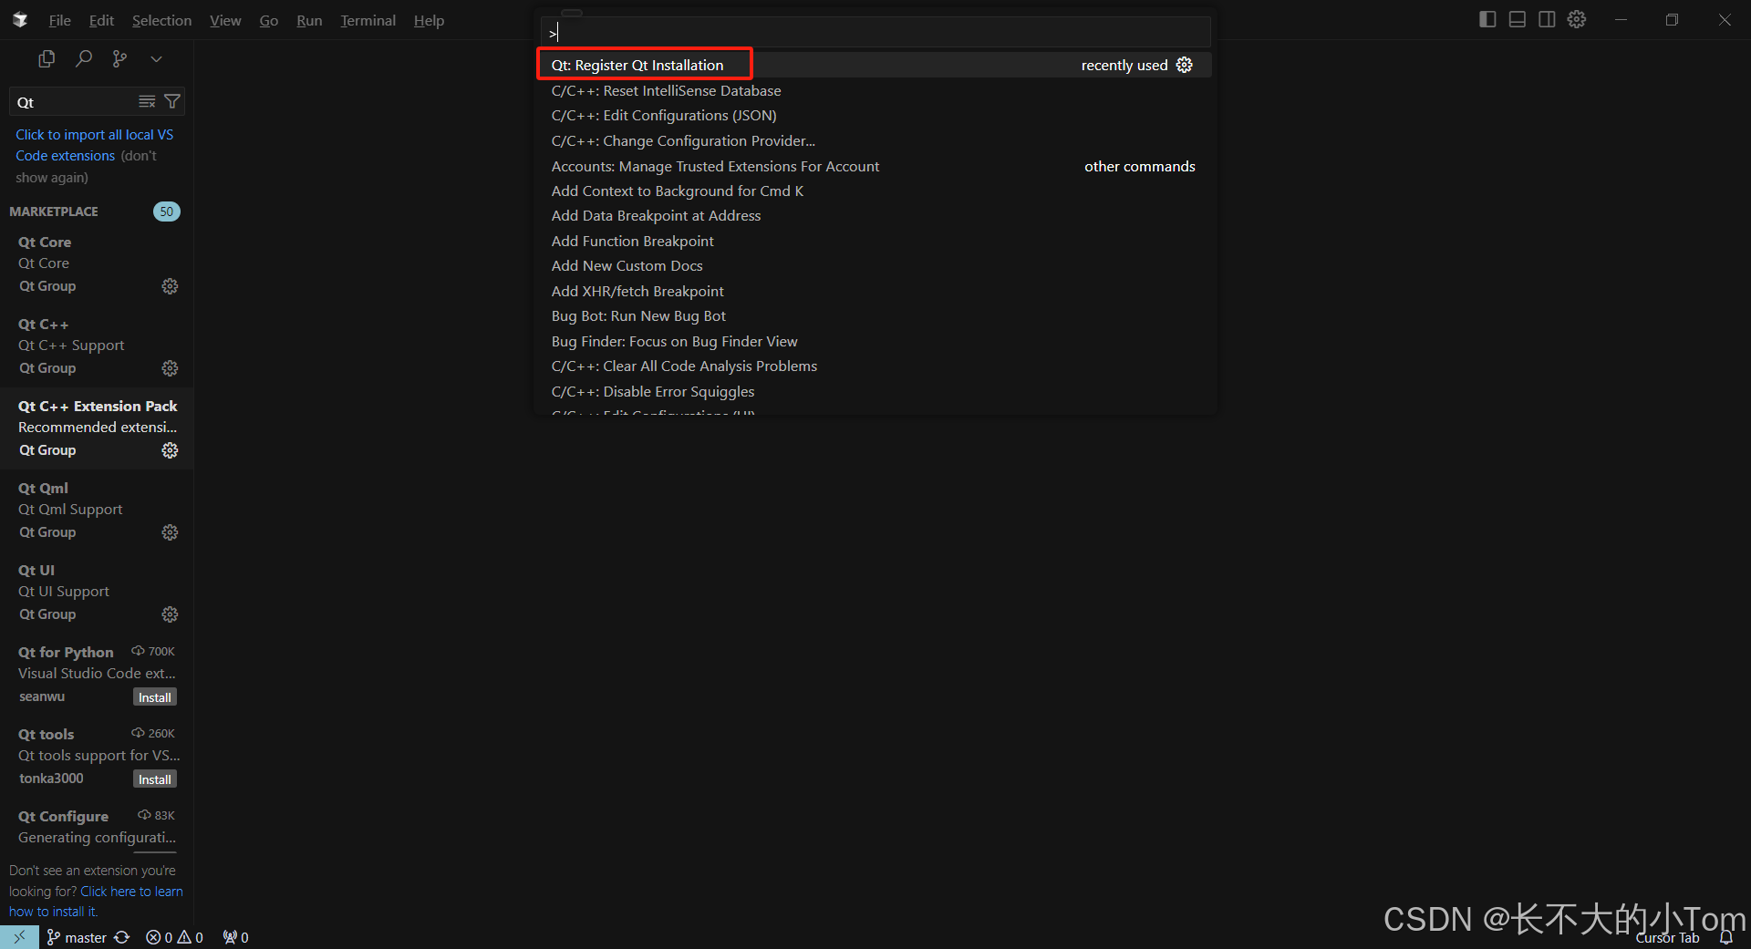Run C/C++: Reset IntelliSense Database command
This screenshot has width=1751, height=949.
click(x=874, y=90)
